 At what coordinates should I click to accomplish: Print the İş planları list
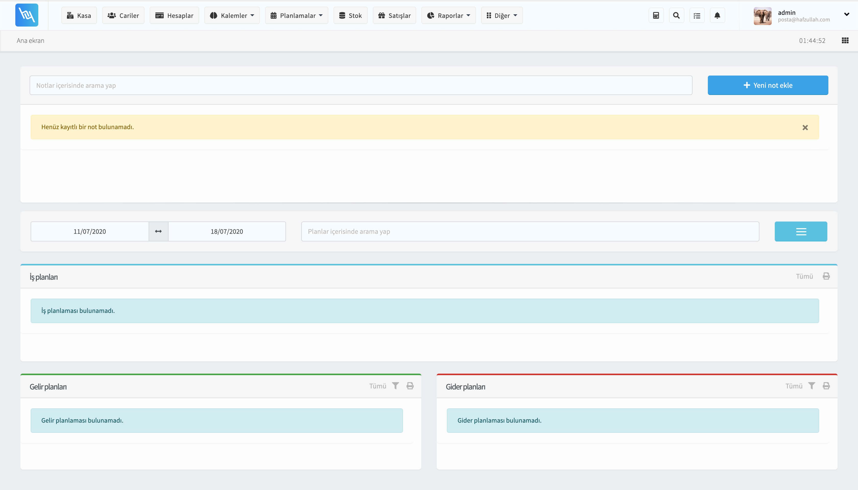(826, 276)
